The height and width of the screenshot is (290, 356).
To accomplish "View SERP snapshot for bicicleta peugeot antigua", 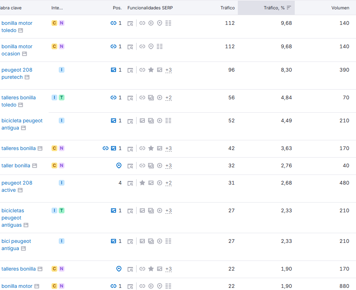I will tap(130, 121).
